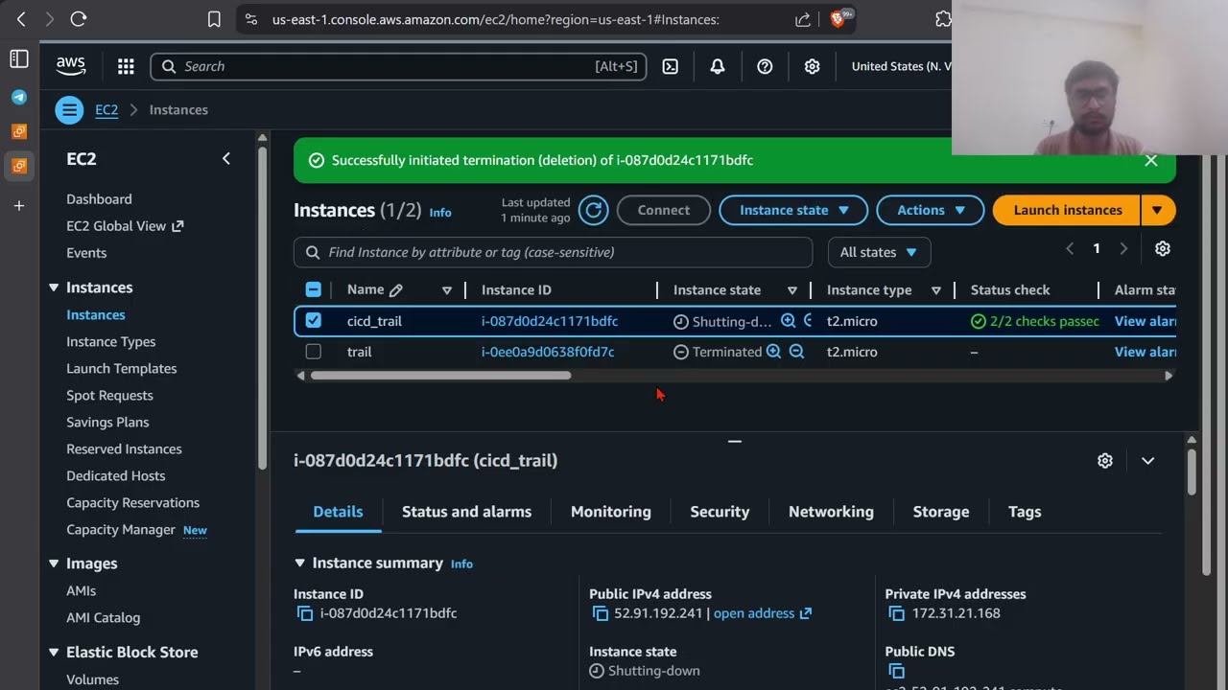
Task: Collapse the Instance summary section
Action: click(x=299, y=563)
